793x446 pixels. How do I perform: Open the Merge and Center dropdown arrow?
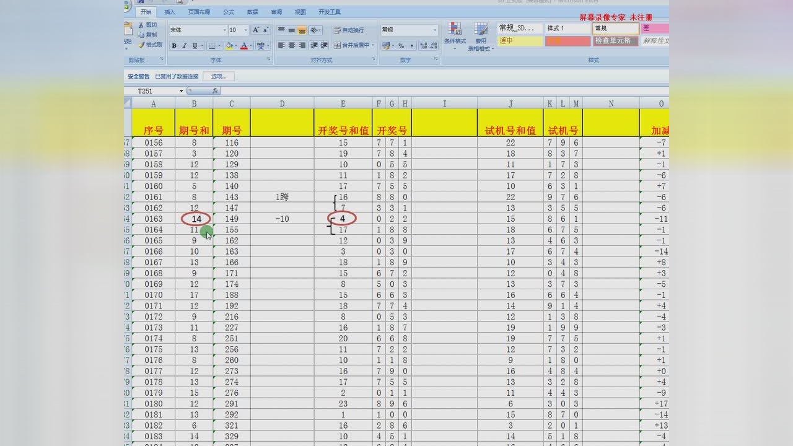pos(373,45)
